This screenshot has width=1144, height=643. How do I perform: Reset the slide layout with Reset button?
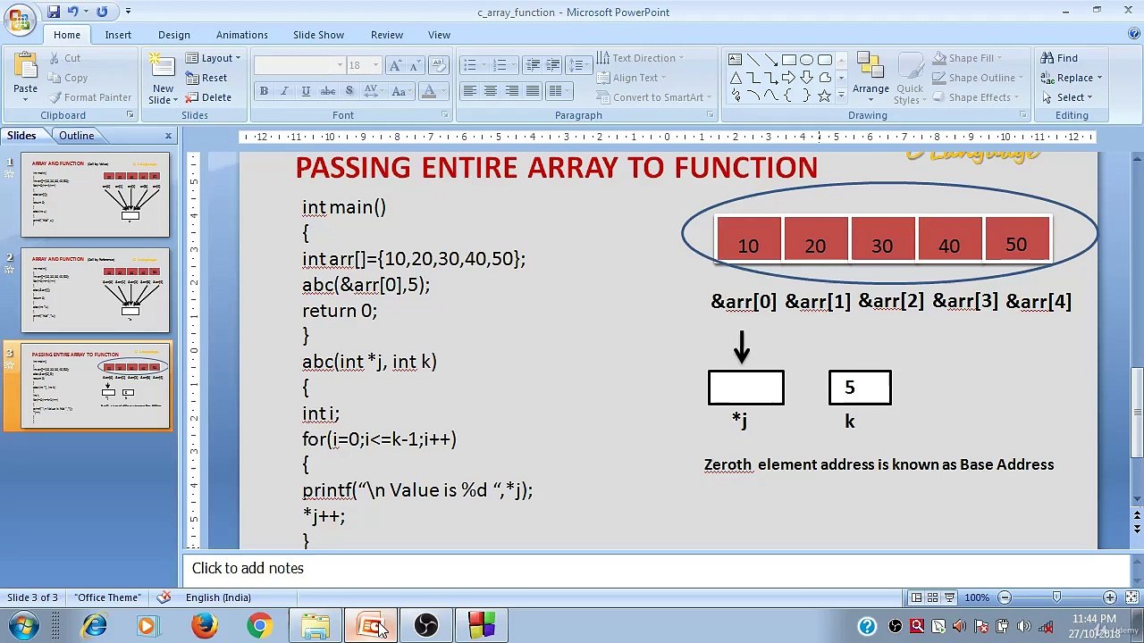pos(206,78)
